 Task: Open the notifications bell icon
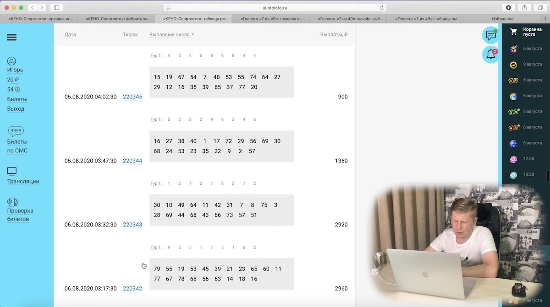point(490,54)
